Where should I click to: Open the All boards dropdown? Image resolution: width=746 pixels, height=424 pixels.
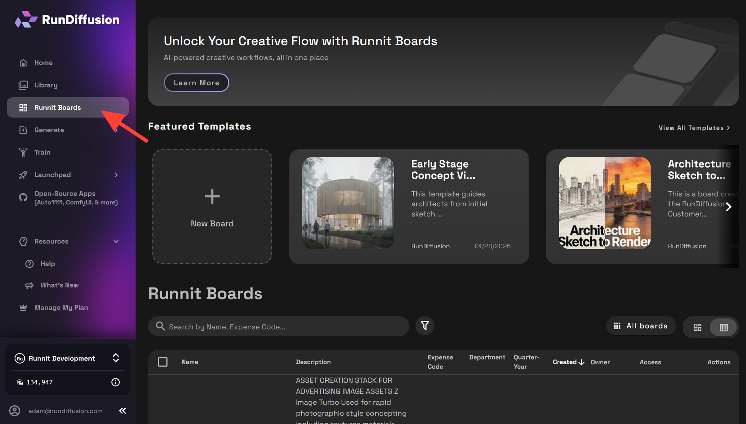[641, 326]
